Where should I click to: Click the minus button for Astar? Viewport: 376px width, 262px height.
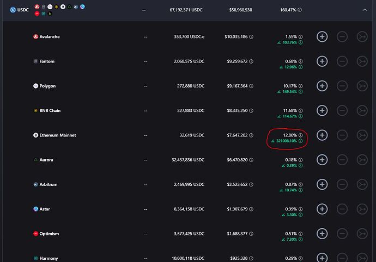(x=342, y=209)
